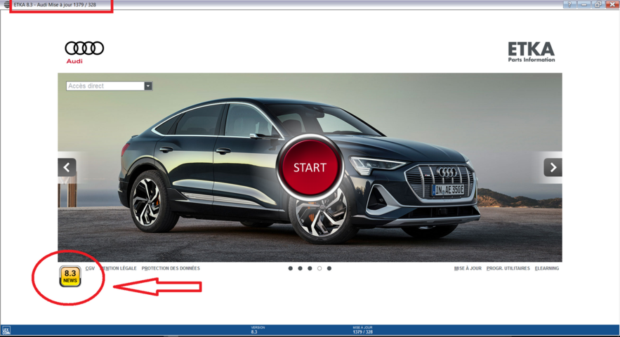Click the Version 8.3 status entry
620x337 pixels.
tap(257, 330)
